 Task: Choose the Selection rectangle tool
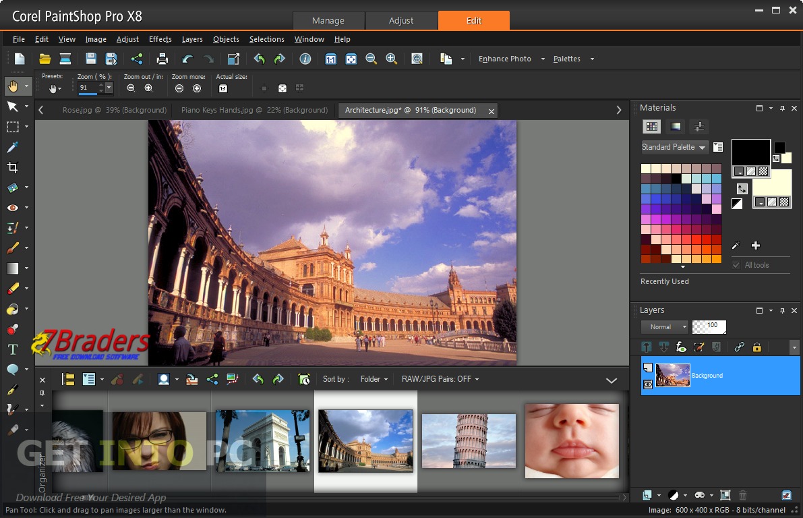[x=13, y=127]
